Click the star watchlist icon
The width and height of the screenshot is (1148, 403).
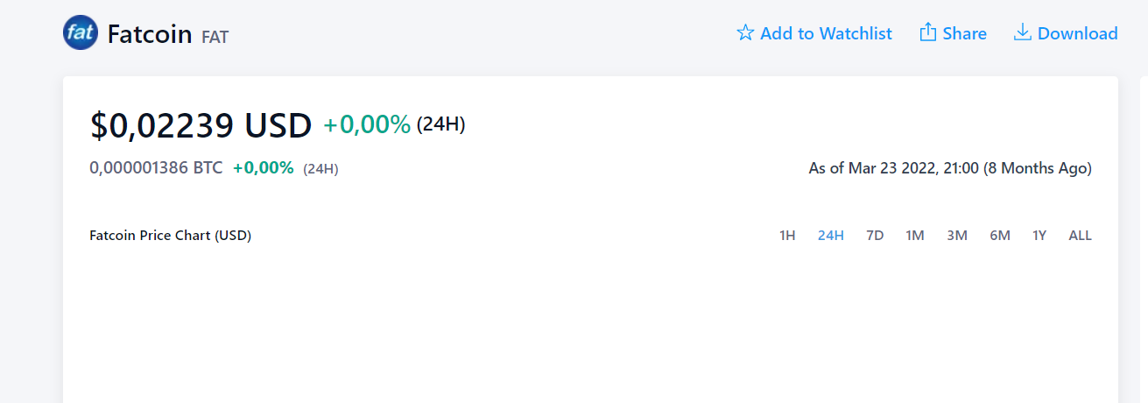pos(745,33)
